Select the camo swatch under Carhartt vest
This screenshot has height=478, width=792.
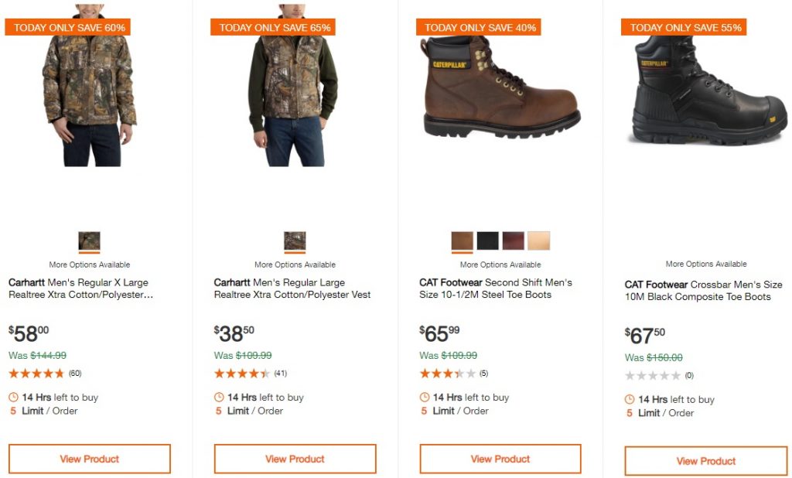tap(295, 241)
